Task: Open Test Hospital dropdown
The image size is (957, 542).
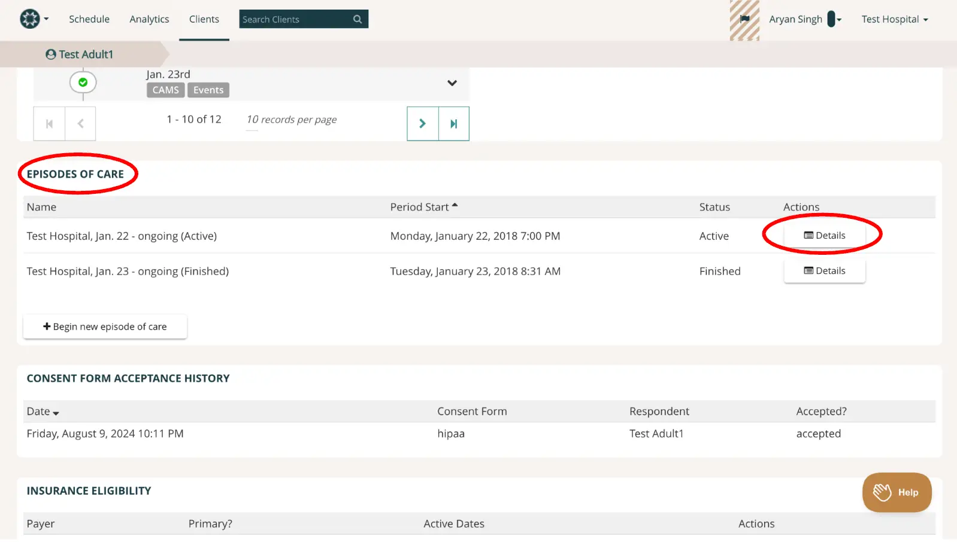Action: tap(895, 19)
